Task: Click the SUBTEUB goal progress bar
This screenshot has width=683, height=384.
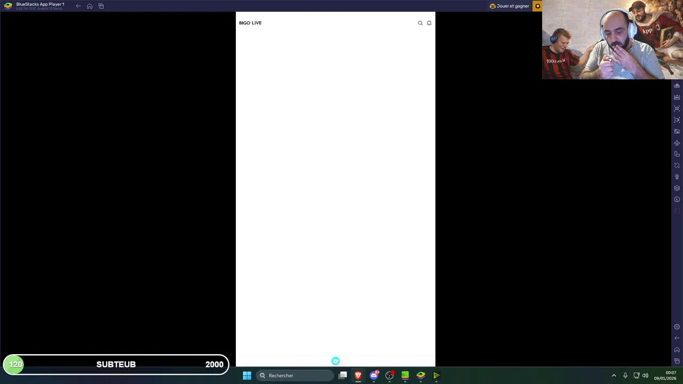Action: click(x=116, y=364)
